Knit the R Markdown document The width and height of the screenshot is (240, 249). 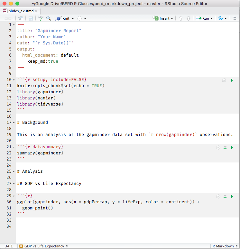[63, 18]
